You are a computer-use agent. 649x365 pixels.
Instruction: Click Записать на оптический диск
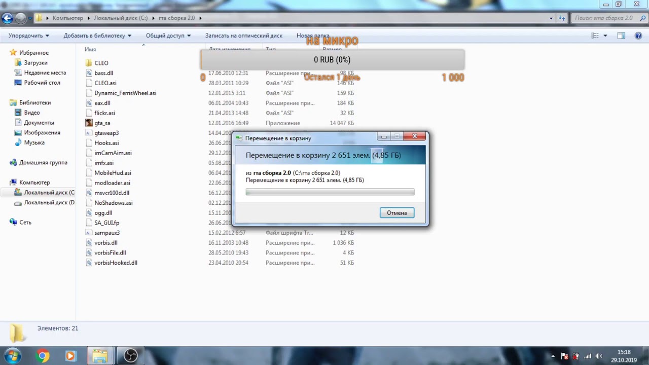[244, 36]
